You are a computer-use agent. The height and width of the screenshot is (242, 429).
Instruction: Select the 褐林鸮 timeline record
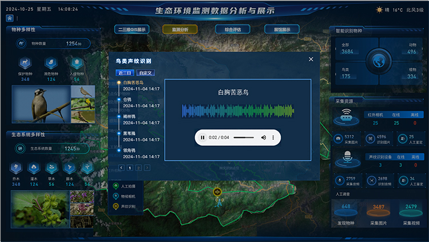[x=139, y=120]
